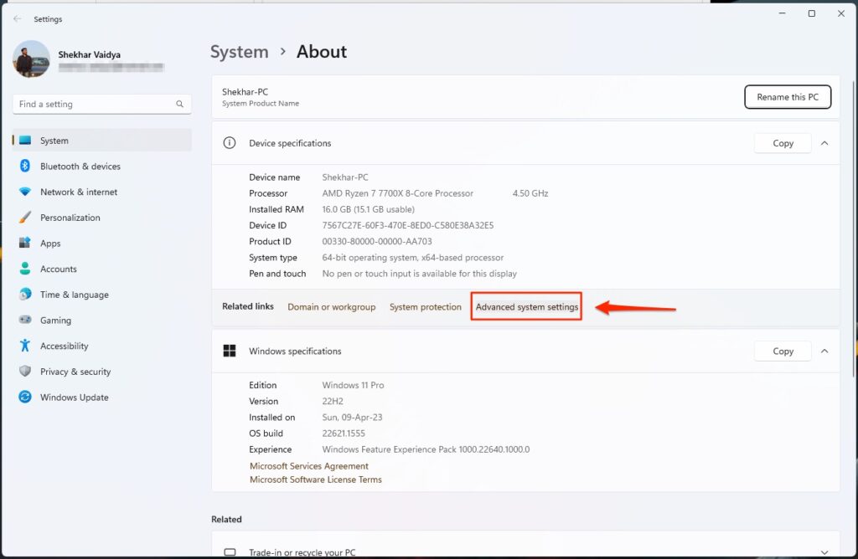Open the Windows Update icon

coord(25,397)
